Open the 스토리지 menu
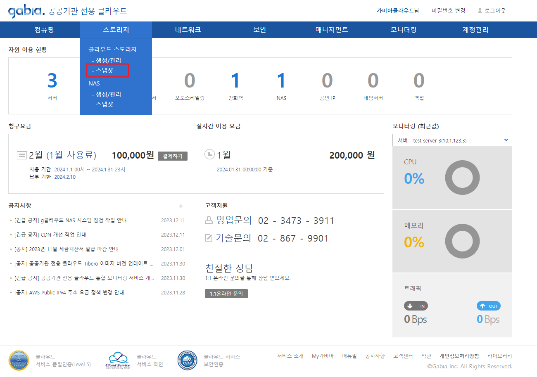This screenshot has height=377, width=537. coord(116,30)
